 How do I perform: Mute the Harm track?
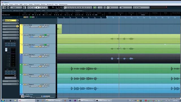point(25,25)
